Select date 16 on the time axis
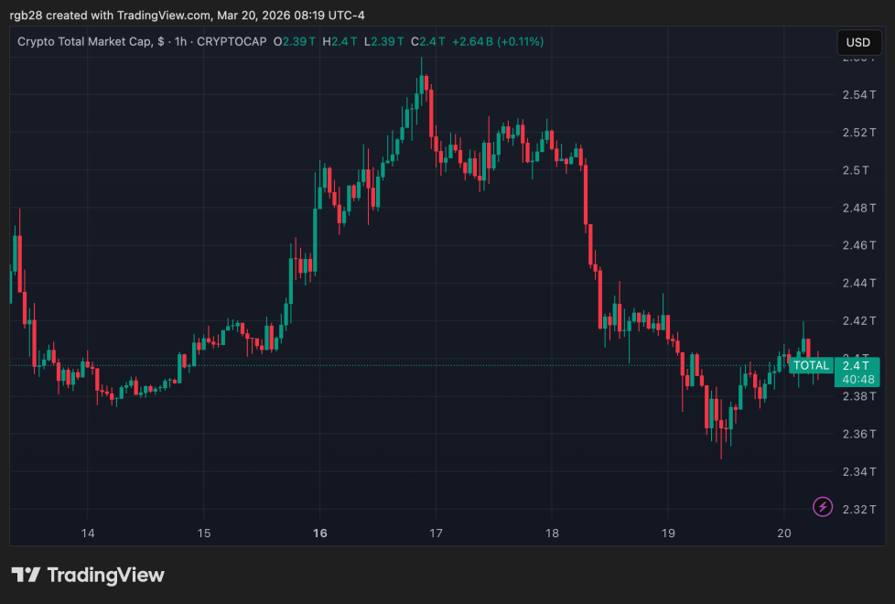 click(x=320, y=533)
